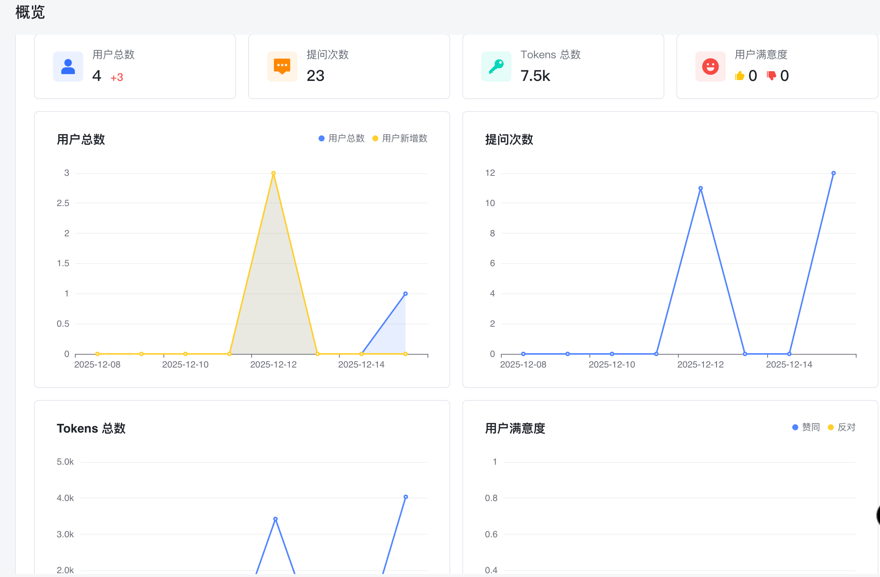Click the Tokens 总数 card value 7.5k
880x577 pixels.
[x=535, y=76]
